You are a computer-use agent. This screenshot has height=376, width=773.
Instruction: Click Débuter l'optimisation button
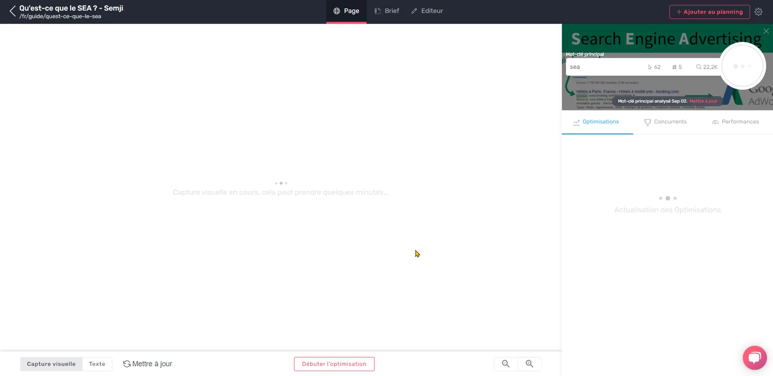(334, 364)
